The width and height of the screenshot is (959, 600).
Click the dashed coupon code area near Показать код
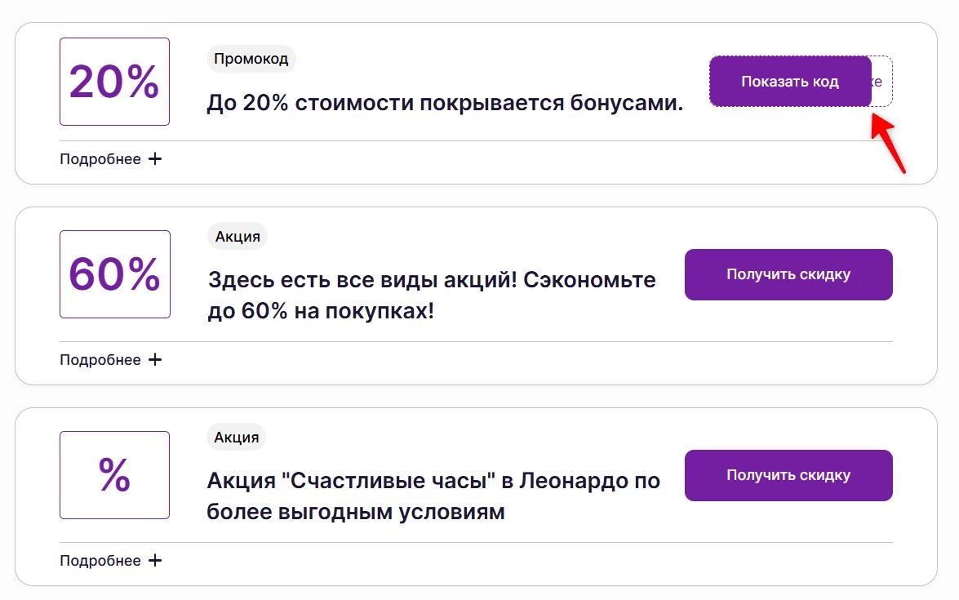pyautogui.click(x=880, y=81)
